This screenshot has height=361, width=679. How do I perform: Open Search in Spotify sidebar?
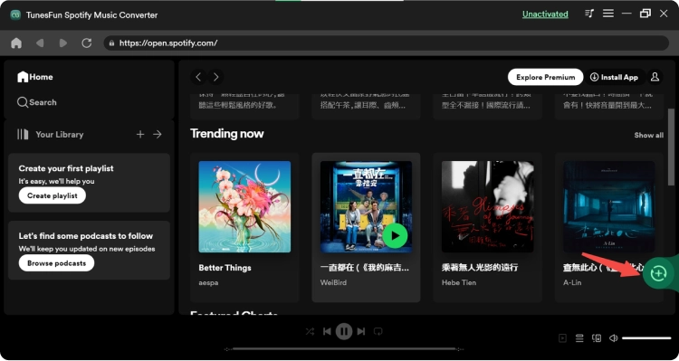pyautogui.click(x=37, y=102)
